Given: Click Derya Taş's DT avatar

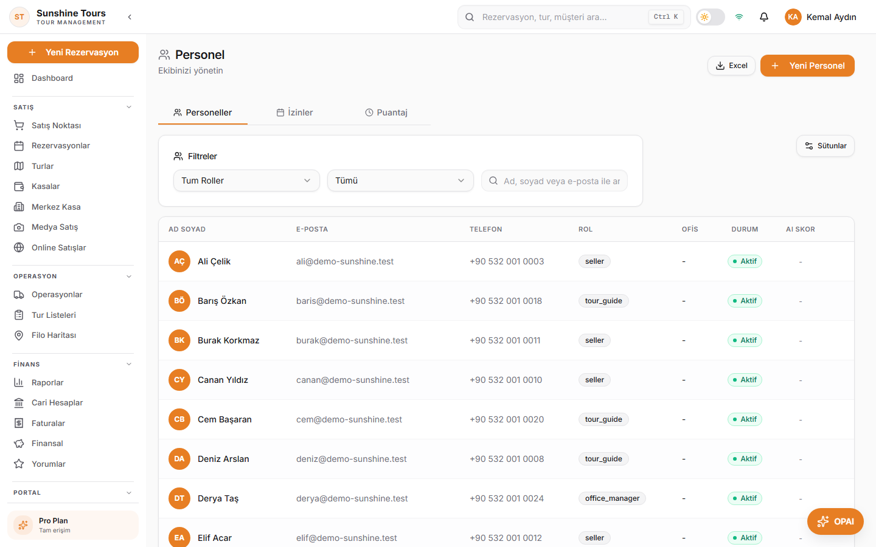Looking at the screenshot, I should click(x=179, y=498).
